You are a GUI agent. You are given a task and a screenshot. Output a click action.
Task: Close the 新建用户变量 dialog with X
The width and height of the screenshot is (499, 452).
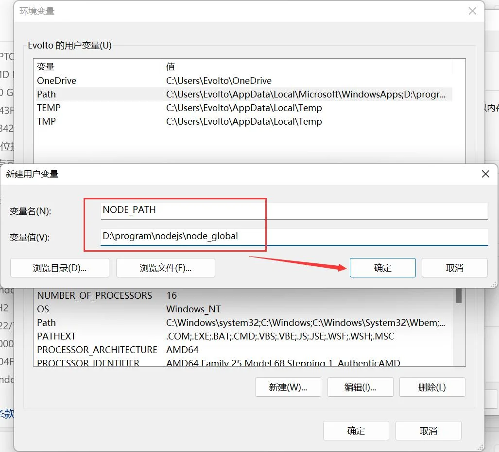tap(485, 174)
